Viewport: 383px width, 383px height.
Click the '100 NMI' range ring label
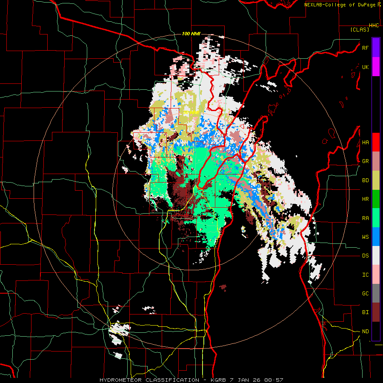tap(191, 34)
